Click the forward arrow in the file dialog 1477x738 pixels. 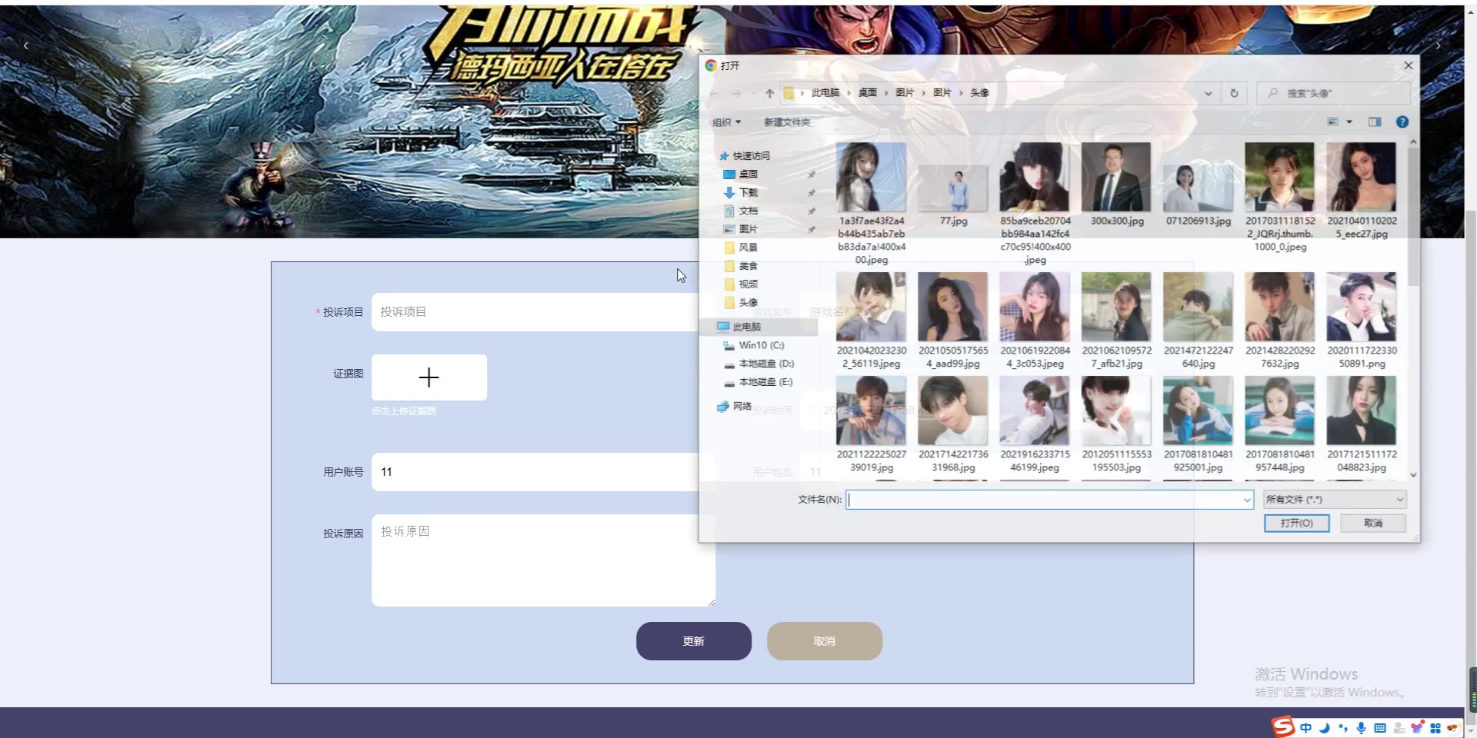click(736, 93)
